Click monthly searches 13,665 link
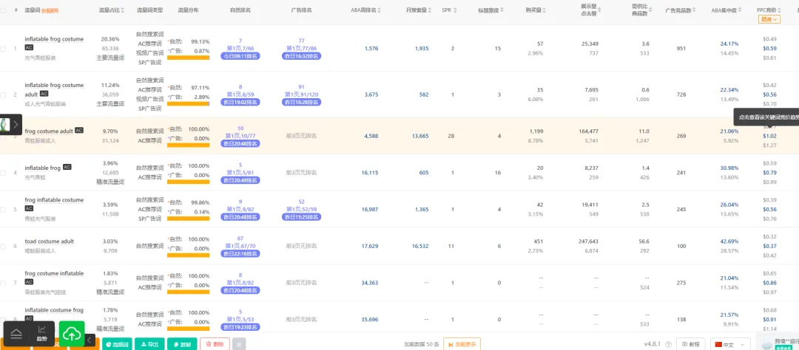Viewport: 799px width, 350px height. tap(420, 136)
